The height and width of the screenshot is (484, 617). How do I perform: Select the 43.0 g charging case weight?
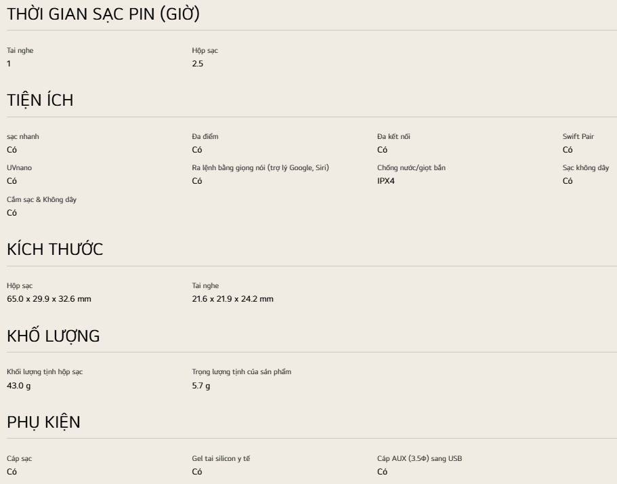(x=18, y=386)
